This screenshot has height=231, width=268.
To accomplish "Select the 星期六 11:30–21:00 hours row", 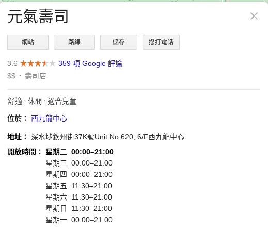I will pos(79,197).
